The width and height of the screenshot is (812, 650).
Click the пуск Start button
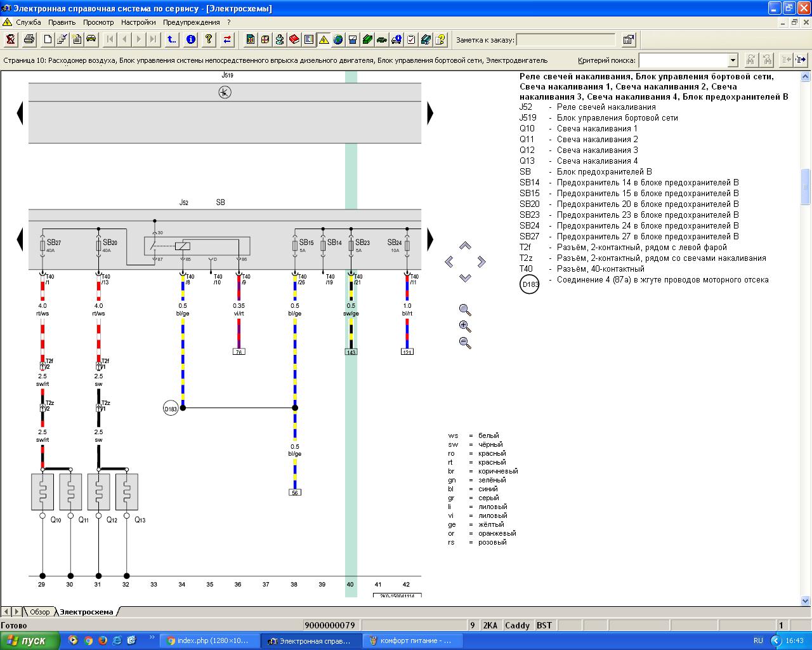(30, 640)
